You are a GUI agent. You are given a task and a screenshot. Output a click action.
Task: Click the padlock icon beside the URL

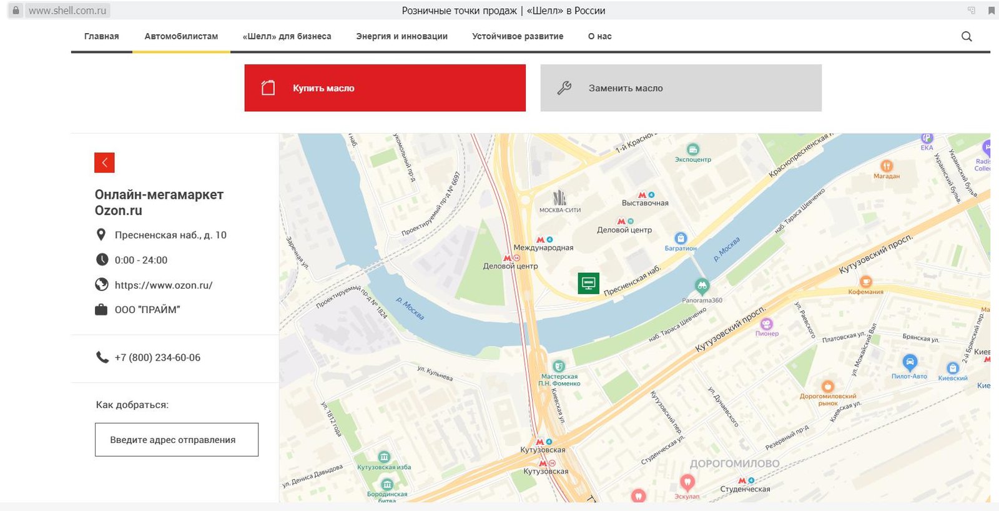click(16, 10)
